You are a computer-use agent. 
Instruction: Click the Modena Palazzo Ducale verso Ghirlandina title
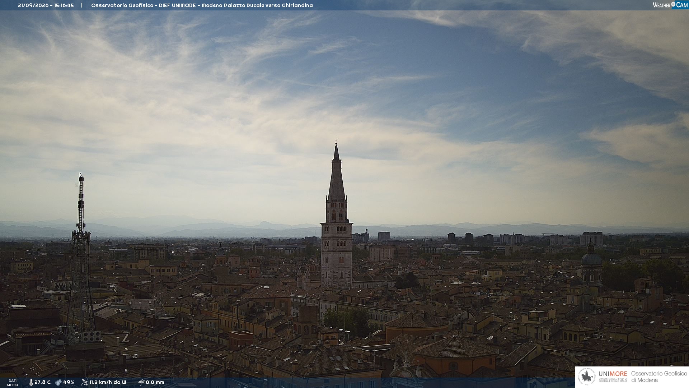pos(257,5)
